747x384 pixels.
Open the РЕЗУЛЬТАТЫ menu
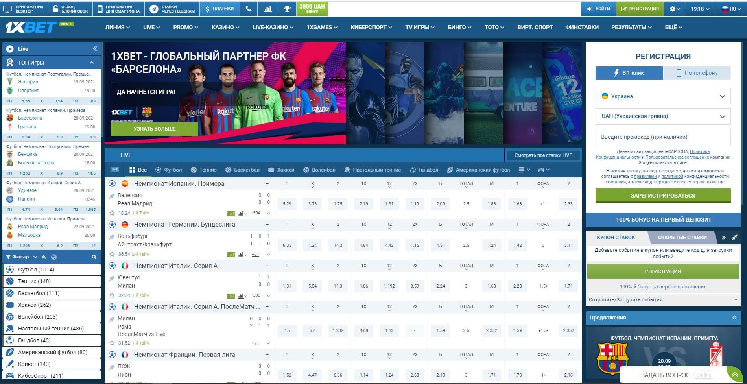[x=631, y=27]
